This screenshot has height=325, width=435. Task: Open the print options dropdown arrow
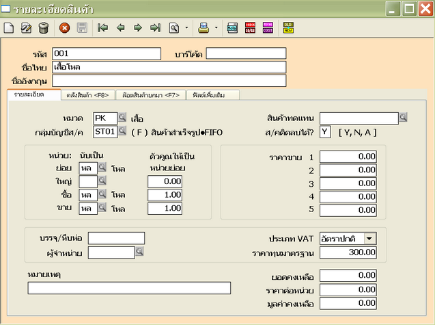216,29
